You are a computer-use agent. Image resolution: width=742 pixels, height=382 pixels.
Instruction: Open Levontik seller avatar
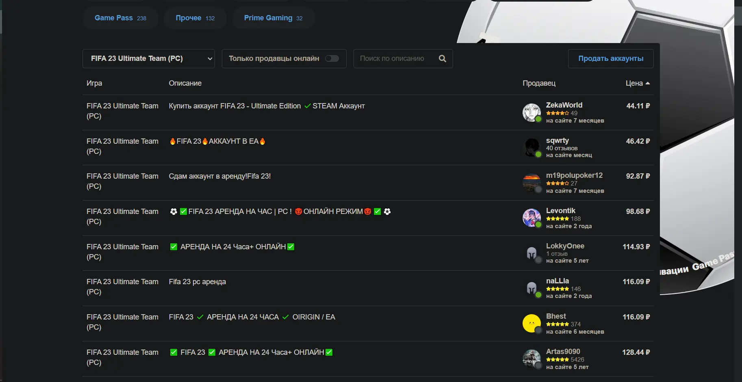[x=532, y=218]
